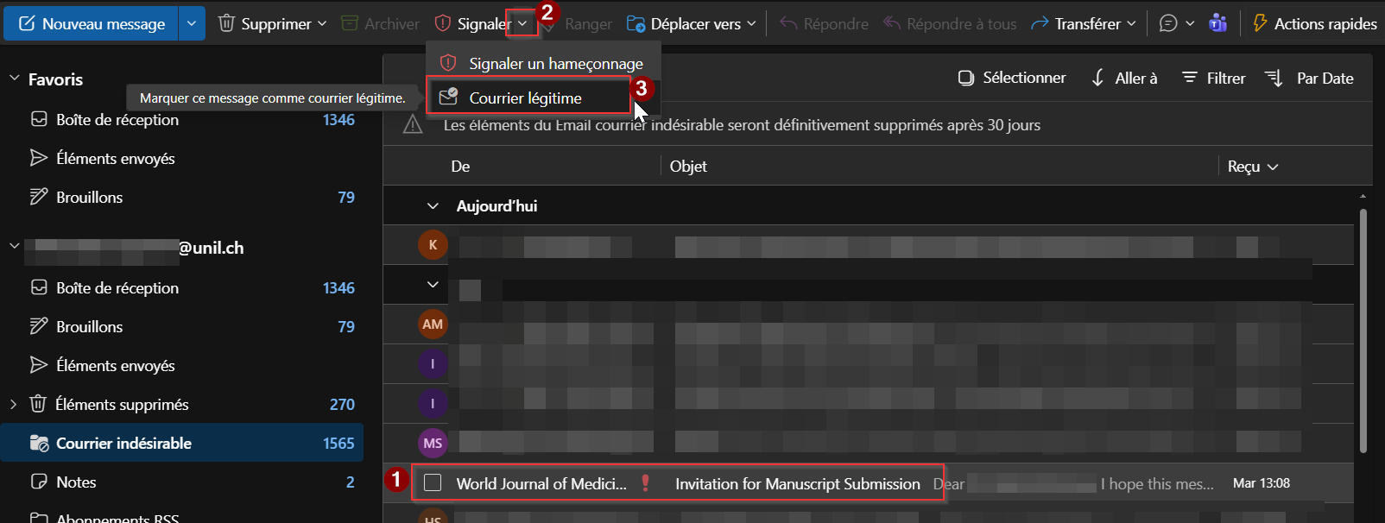Click the Supprimer trash icon
The image size is (1385, 523).
tap(226, 23)
